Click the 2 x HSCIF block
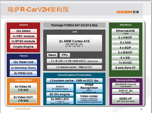 click(x=125, y=38)
